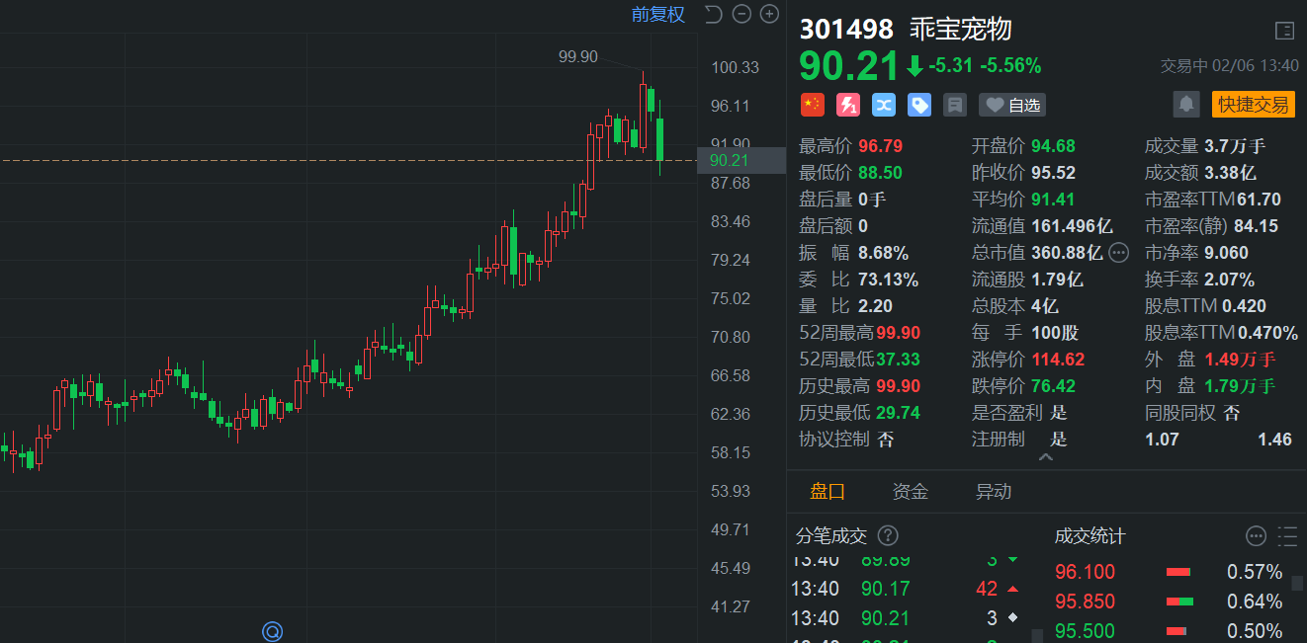The width and height of the screenshot is (1307, 643).
Task: Click the 99.90 high label on the chart
Action: (578, 56)
